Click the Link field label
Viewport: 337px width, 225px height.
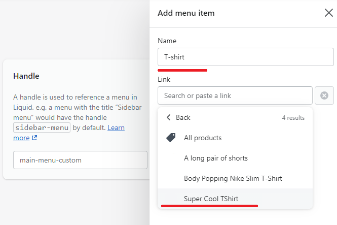point(164,79)
